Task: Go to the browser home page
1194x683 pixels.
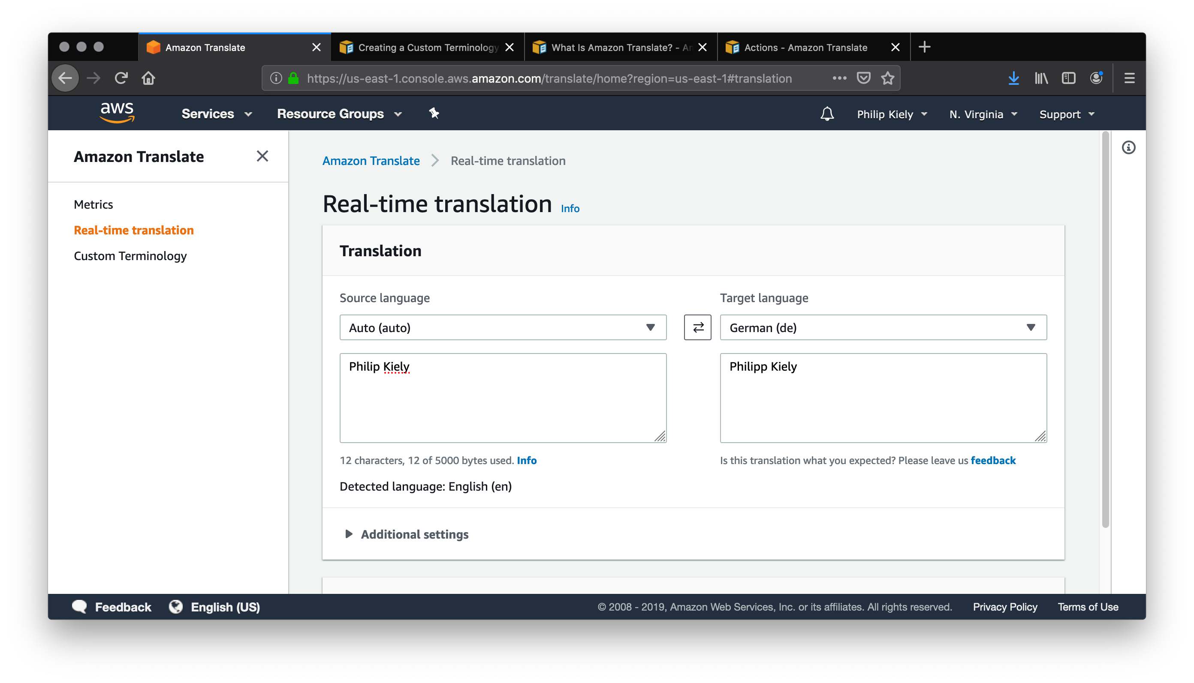Action: [x=148, y=78]
